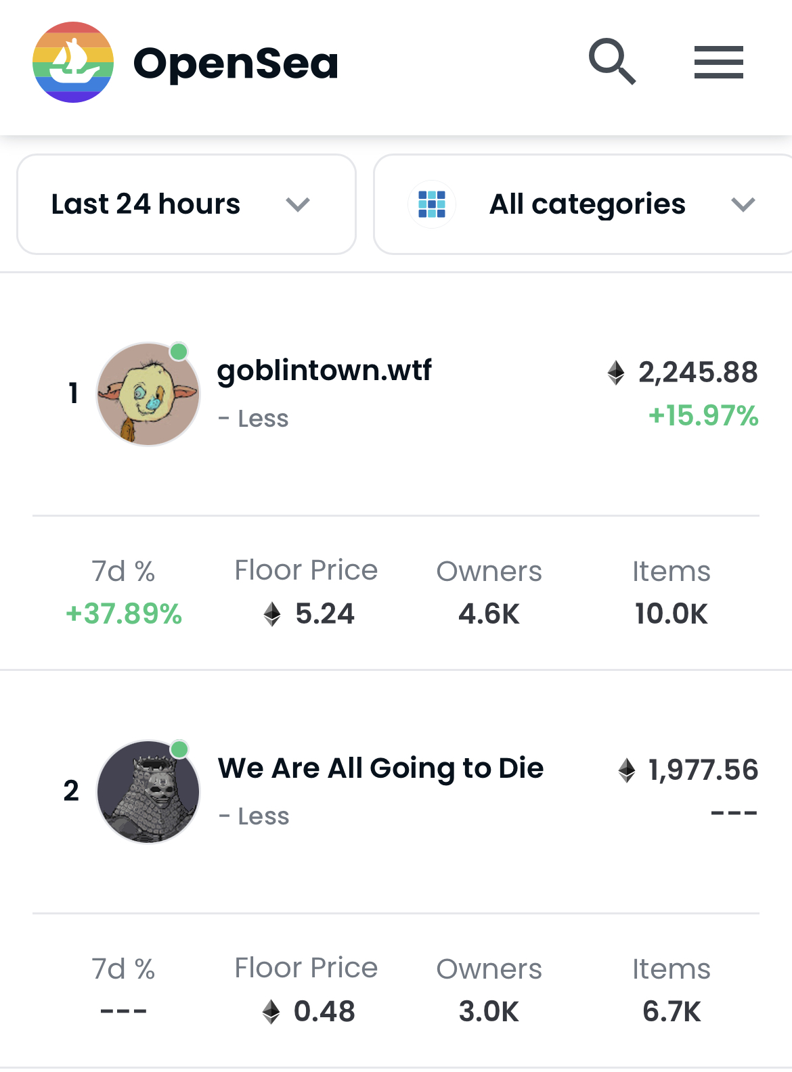Collapse the goblintown.wtf stats via Less
792x1072 pixels.
pyautogui.click(x=254, y=418)
